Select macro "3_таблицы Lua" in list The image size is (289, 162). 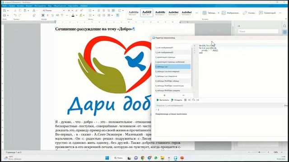tap(172, 67)
